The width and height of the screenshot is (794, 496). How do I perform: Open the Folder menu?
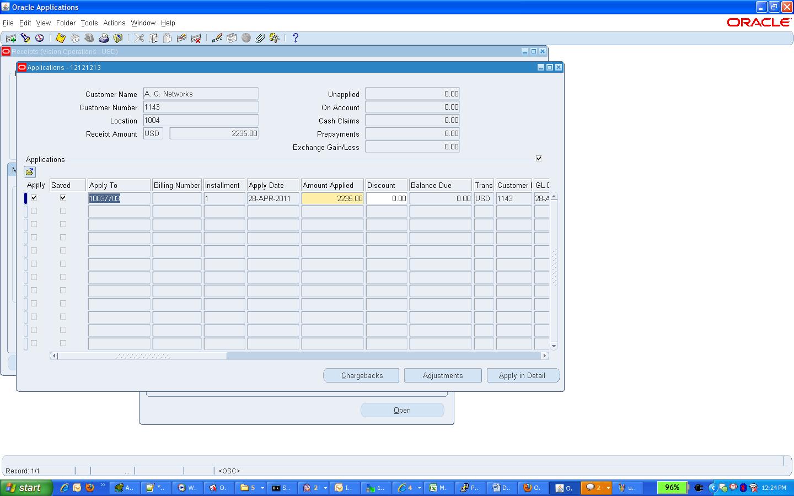pos(66,23)
